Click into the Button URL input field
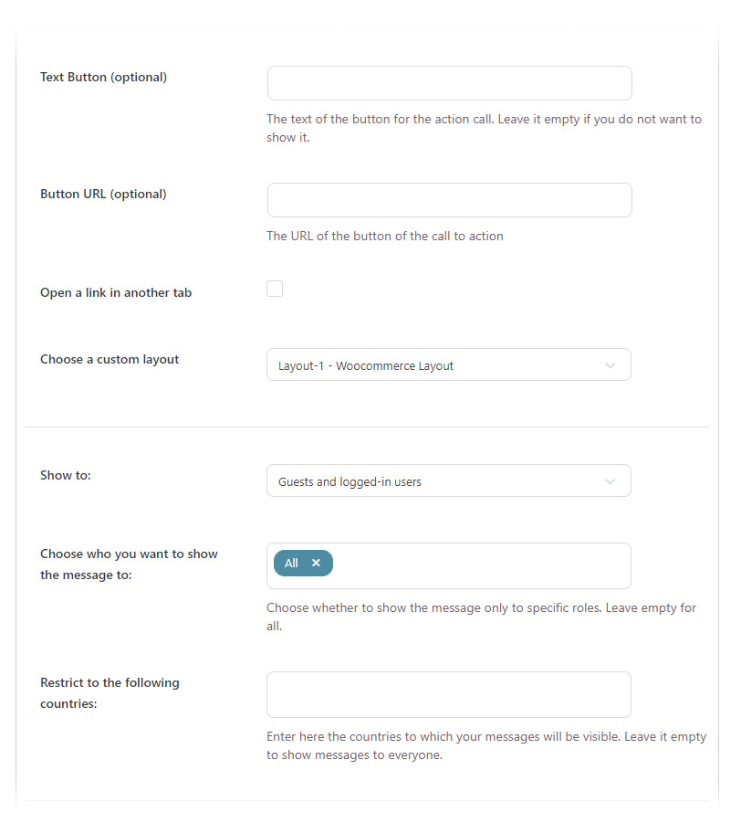 click(449, 200)
